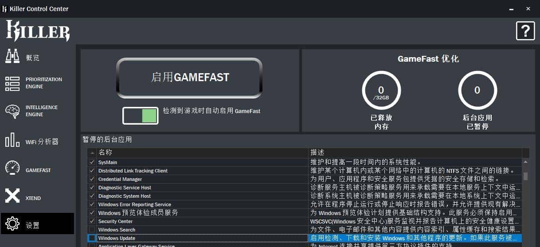Open the help question mark icon
The width and height of the screenshot is (540, 247).
point(525,31)
